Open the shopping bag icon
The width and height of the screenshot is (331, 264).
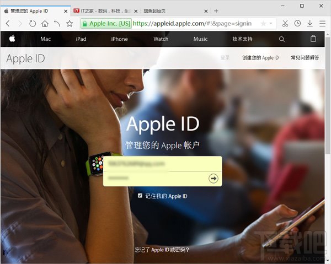tap(313, 39)
